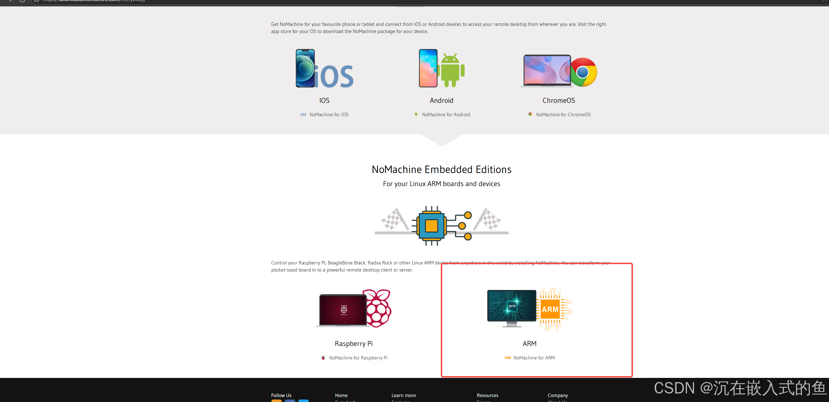
Task: Open the NoMachine for ChromeOS link
Action: 563,115
